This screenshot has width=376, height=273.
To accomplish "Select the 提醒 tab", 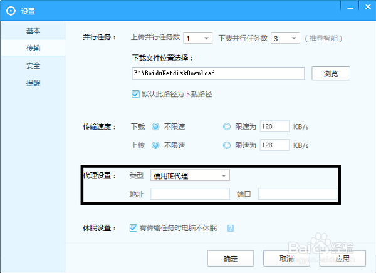I will click(x=33, y=83).
